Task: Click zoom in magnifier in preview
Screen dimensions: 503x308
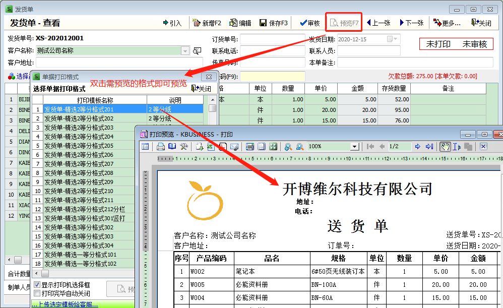Action: coord(288,147)
